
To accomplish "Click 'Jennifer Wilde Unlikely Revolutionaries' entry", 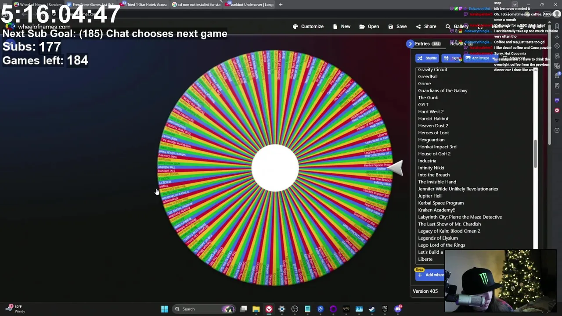I will pos(458,189).
